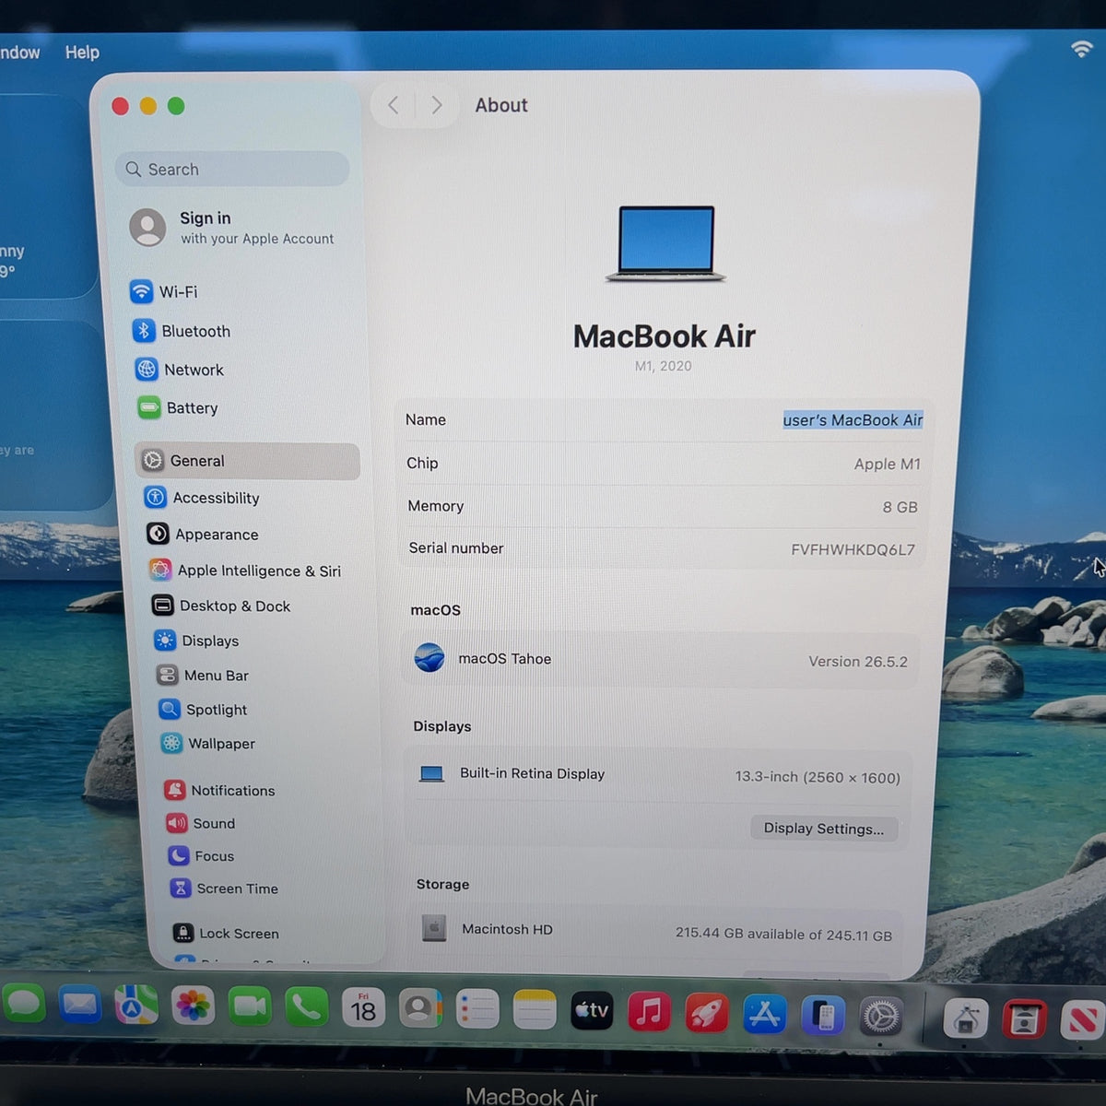The image size is (1106, 1106).
Task: Open Launchpad rocket icon in Dock
Action: 707,1014
